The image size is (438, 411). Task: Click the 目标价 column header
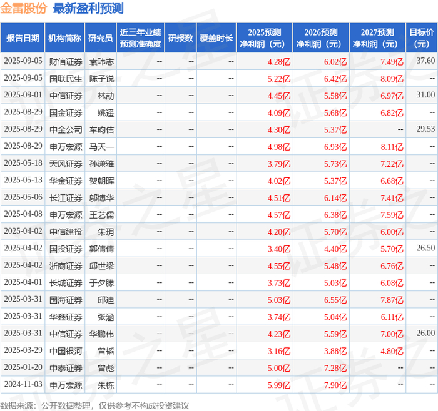[421, 38]
